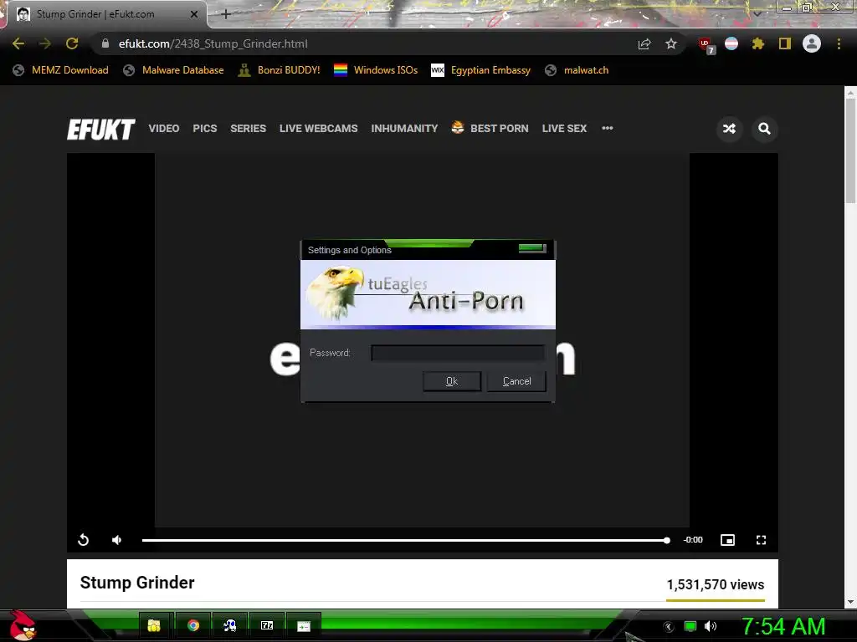
Task: Bookmark this page with star icon
Action: click(671, 43)
